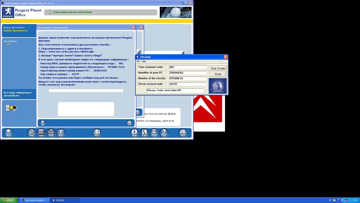Click the '106' vehicle value in sidebar
Screen dimensions: 360x203
point(9,44)
